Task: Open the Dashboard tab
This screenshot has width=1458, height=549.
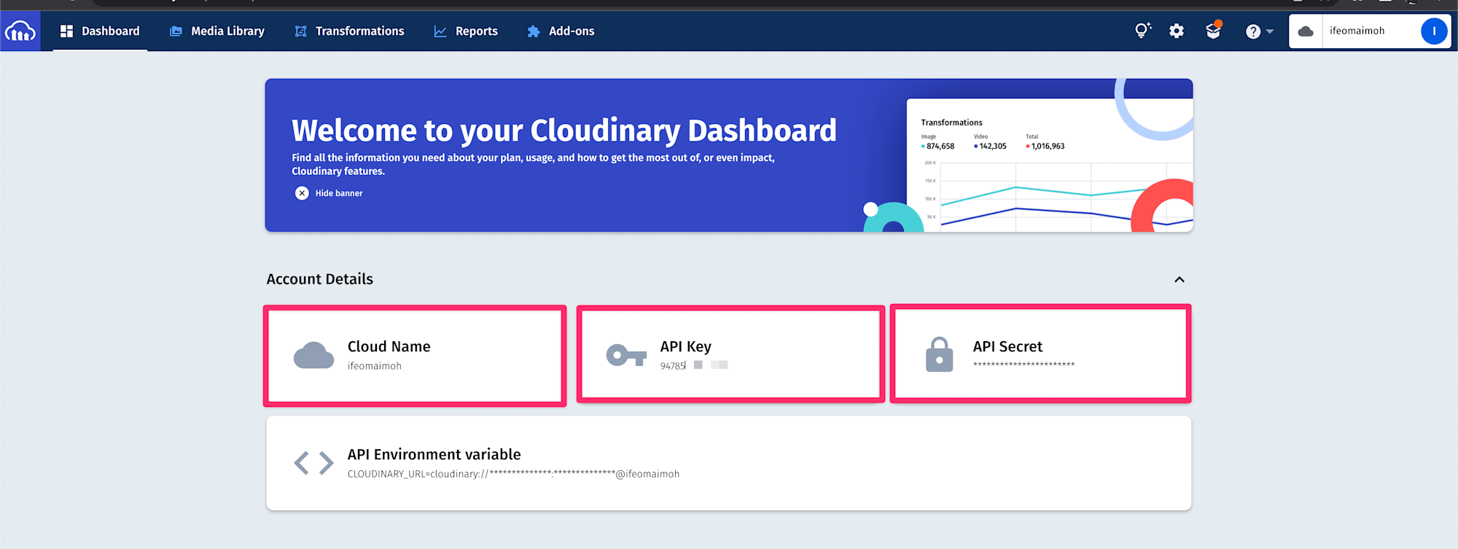Action: coord(100,31)
